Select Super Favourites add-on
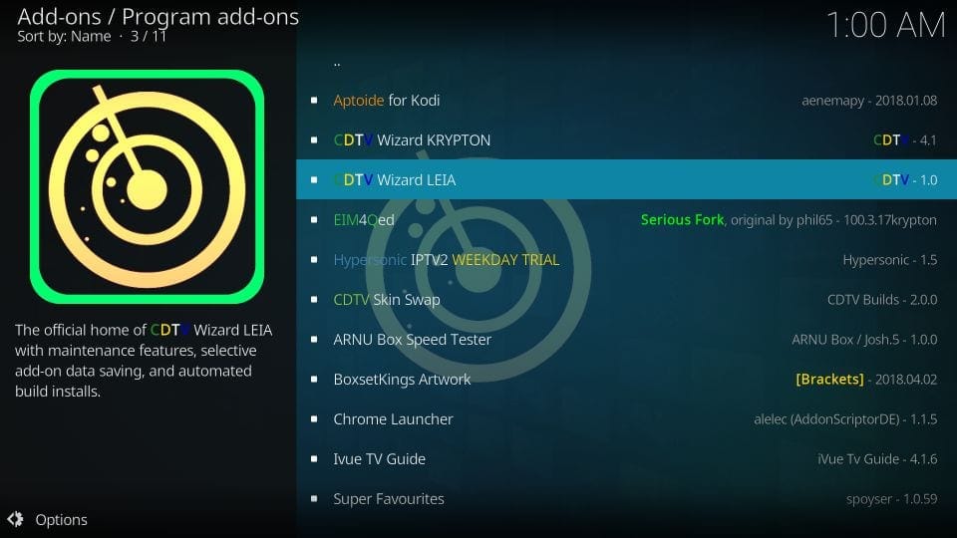Image resolution: width=957 pixels, height=538 pixels. (626, 498)
